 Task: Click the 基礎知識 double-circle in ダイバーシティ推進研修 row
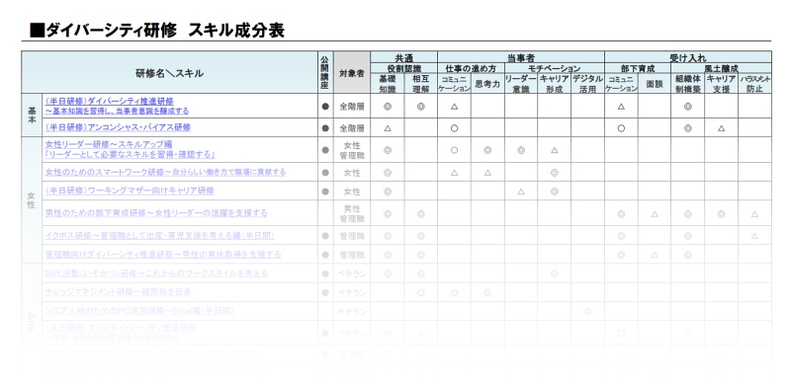(x=388, y=107)
